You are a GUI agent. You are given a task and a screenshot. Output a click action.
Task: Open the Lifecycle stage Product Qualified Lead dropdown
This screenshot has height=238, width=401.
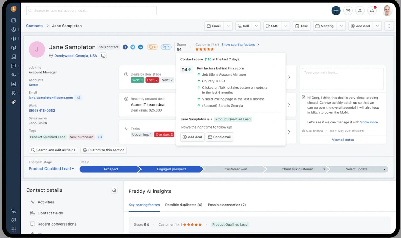51,169
